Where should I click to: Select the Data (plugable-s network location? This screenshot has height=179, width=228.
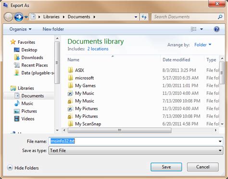tap(34, 73)
